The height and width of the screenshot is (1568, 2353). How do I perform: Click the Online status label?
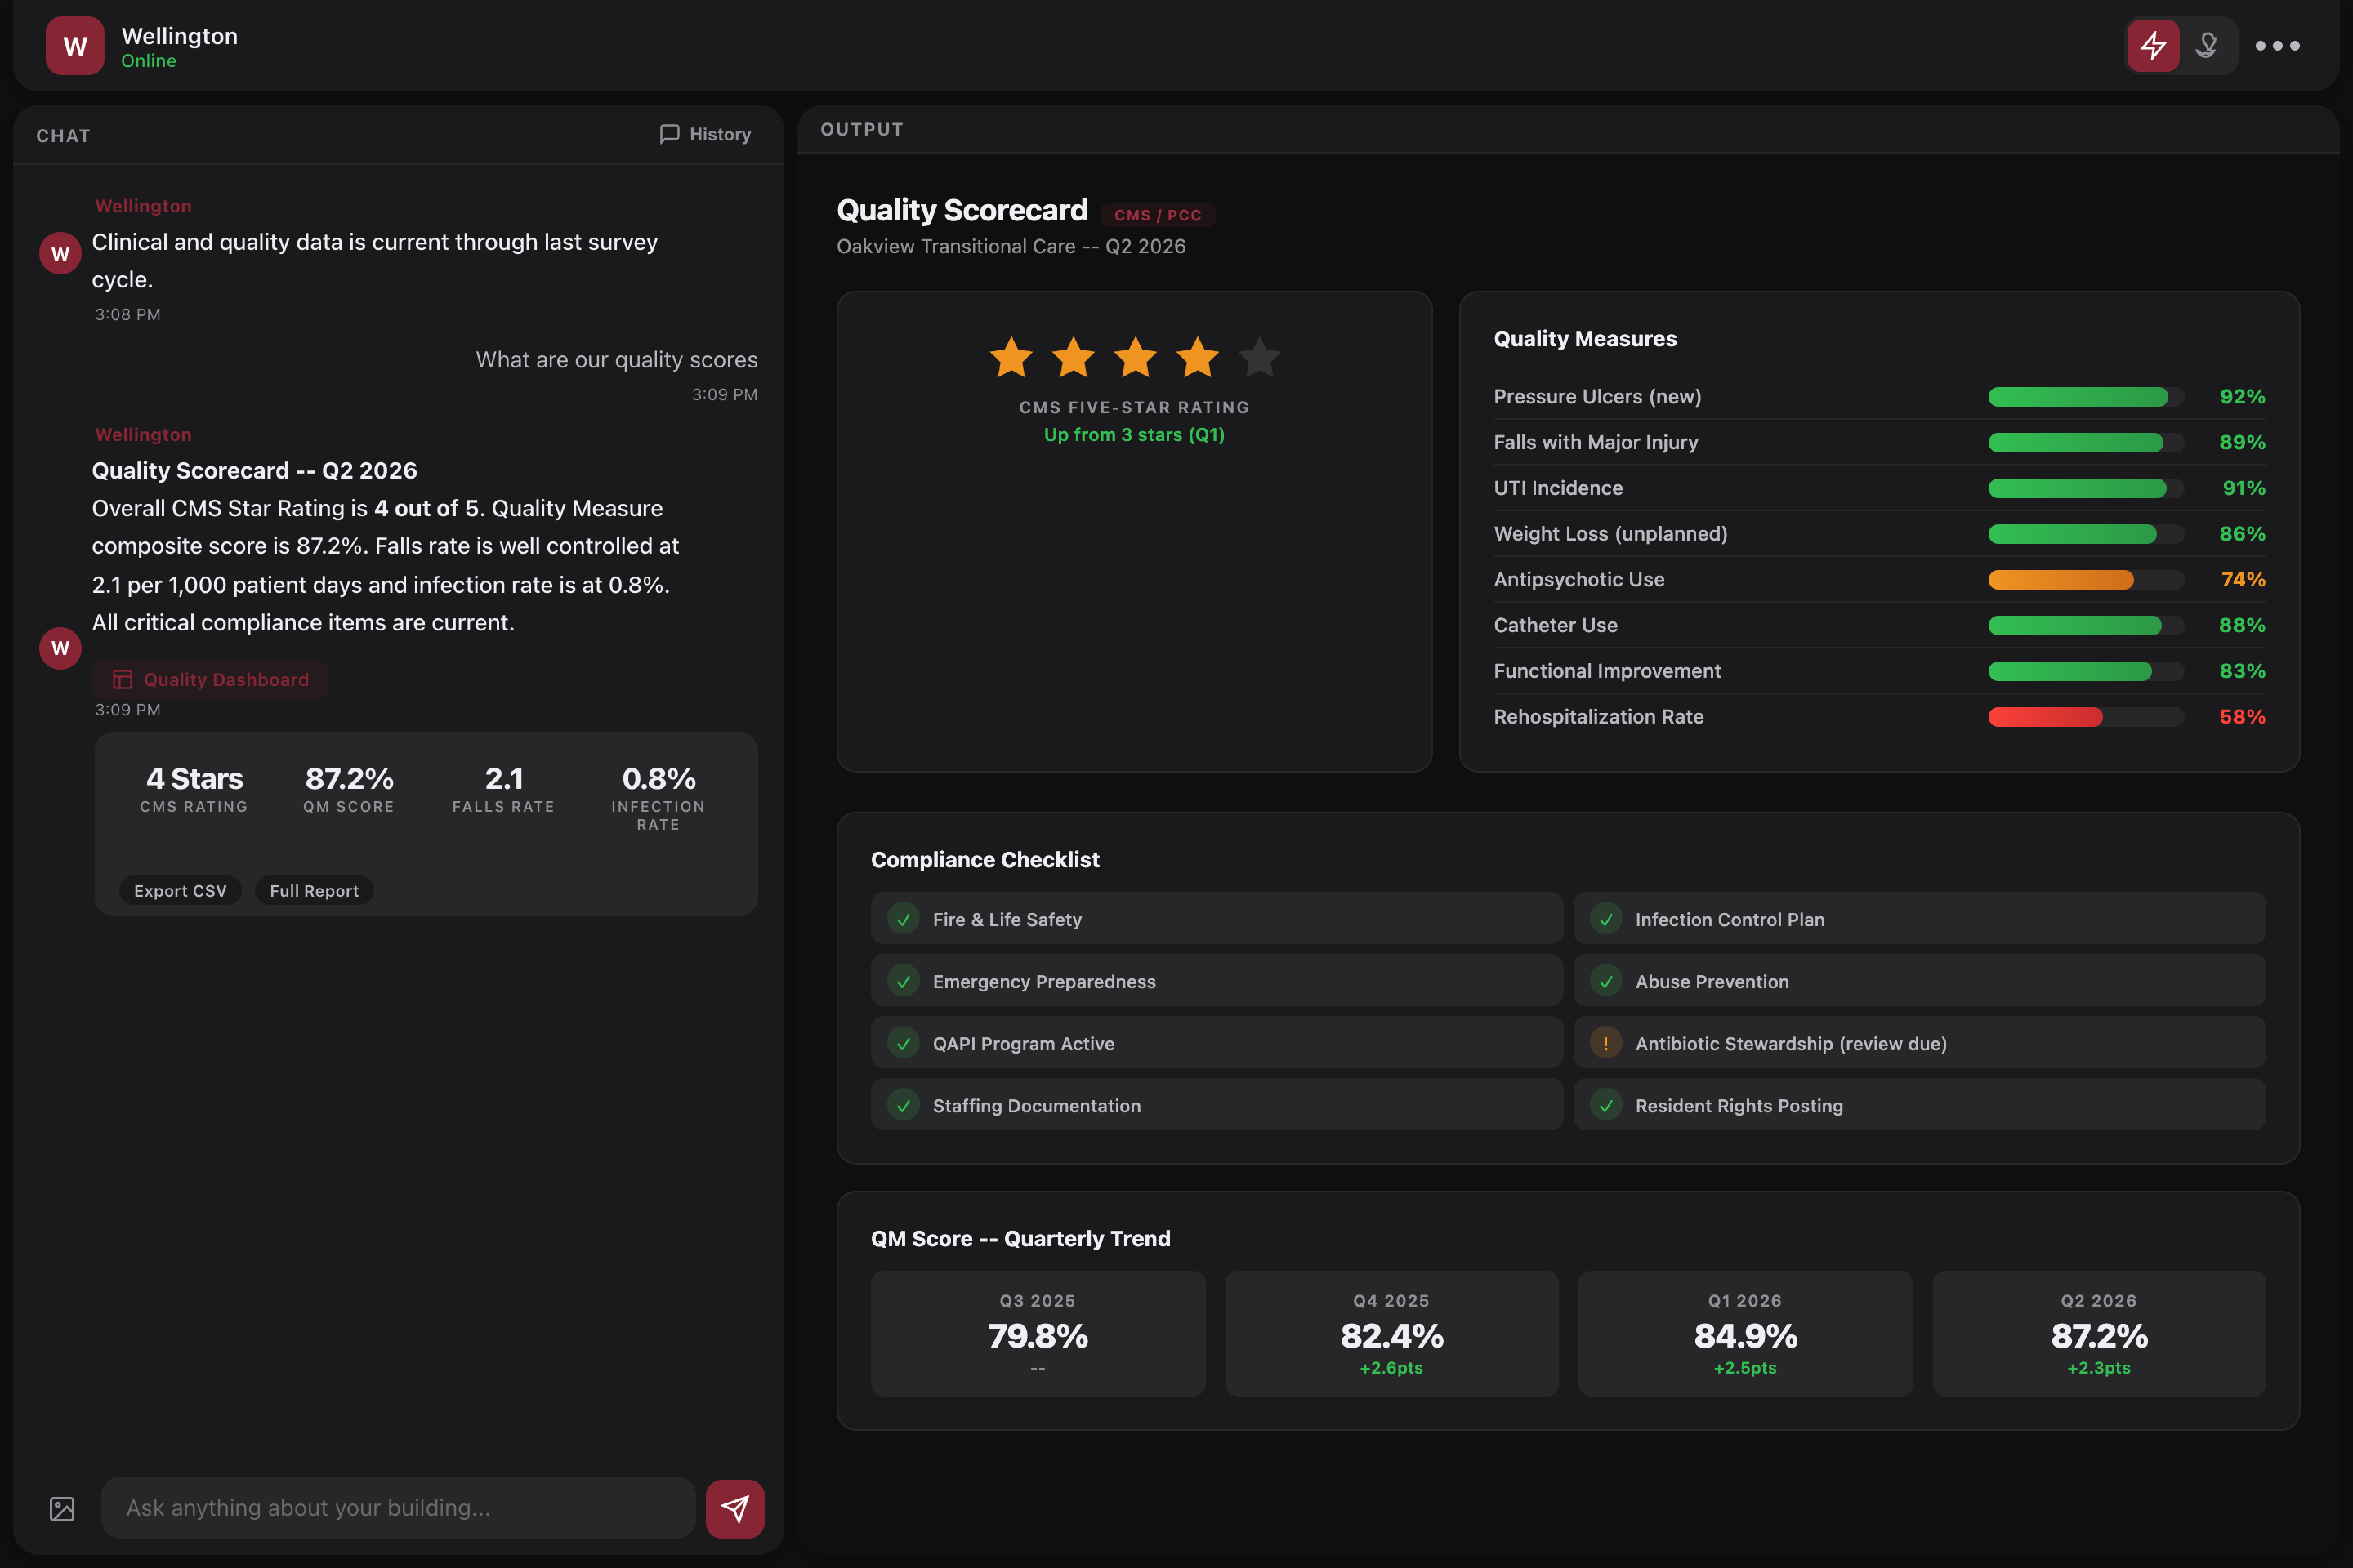[x=149, y=61]
